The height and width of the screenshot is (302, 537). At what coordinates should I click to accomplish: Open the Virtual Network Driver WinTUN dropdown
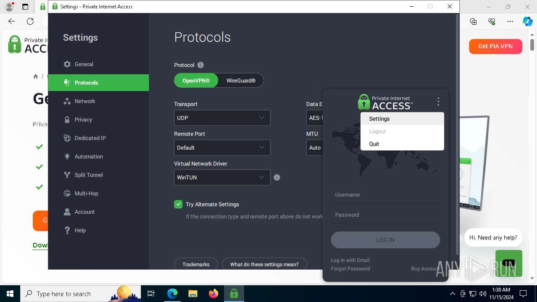pos(222,177)
